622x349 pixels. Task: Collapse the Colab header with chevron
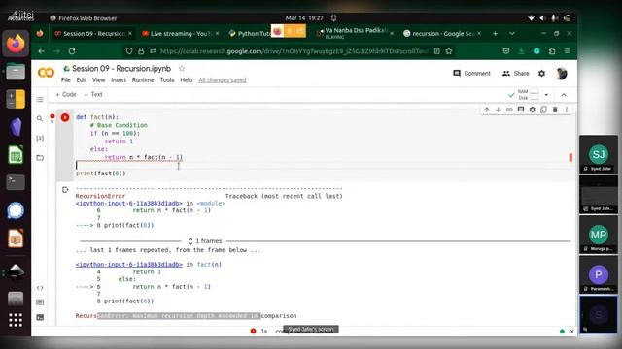coord(564,95)
